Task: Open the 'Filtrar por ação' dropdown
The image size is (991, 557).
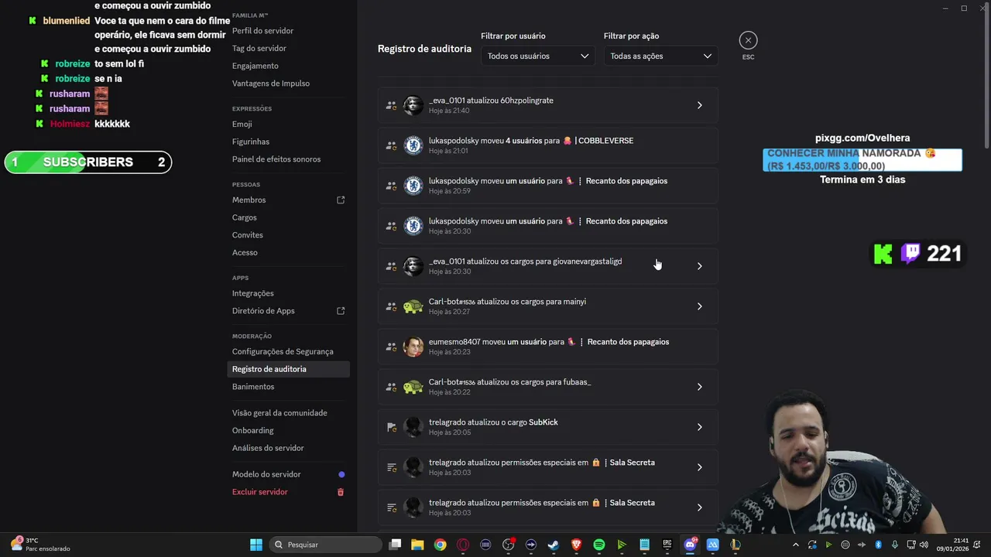Action: [x=660, y=56]
